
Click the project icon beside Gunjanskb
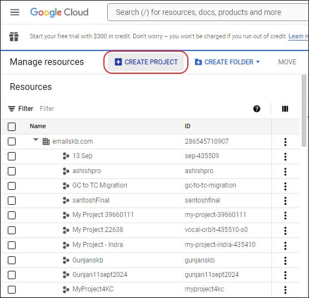(x=66, y=260)
